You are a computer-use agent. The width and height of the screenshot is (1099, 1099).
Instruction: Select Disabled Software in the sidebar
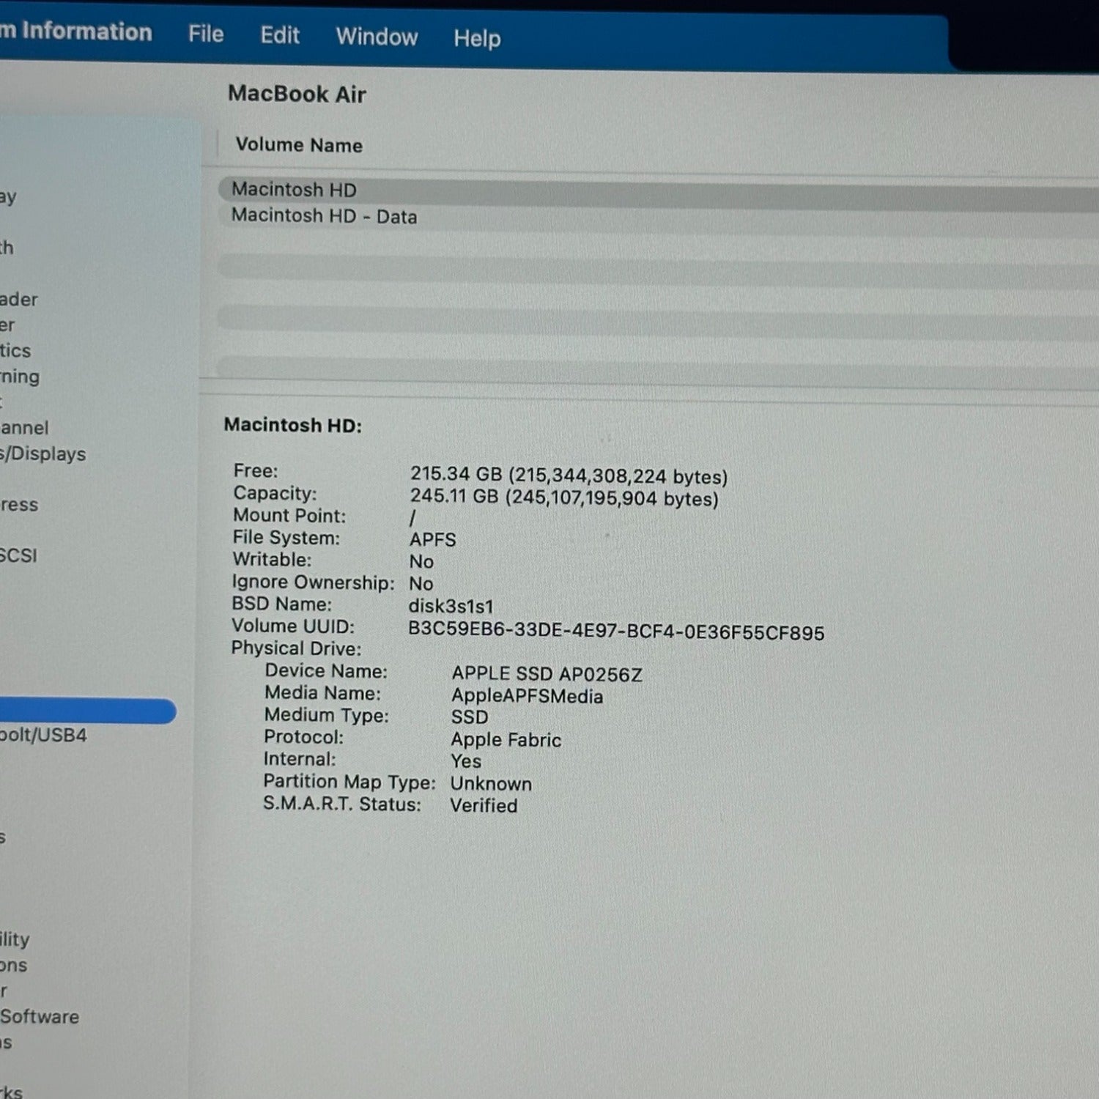click(x=39, y=1017)
